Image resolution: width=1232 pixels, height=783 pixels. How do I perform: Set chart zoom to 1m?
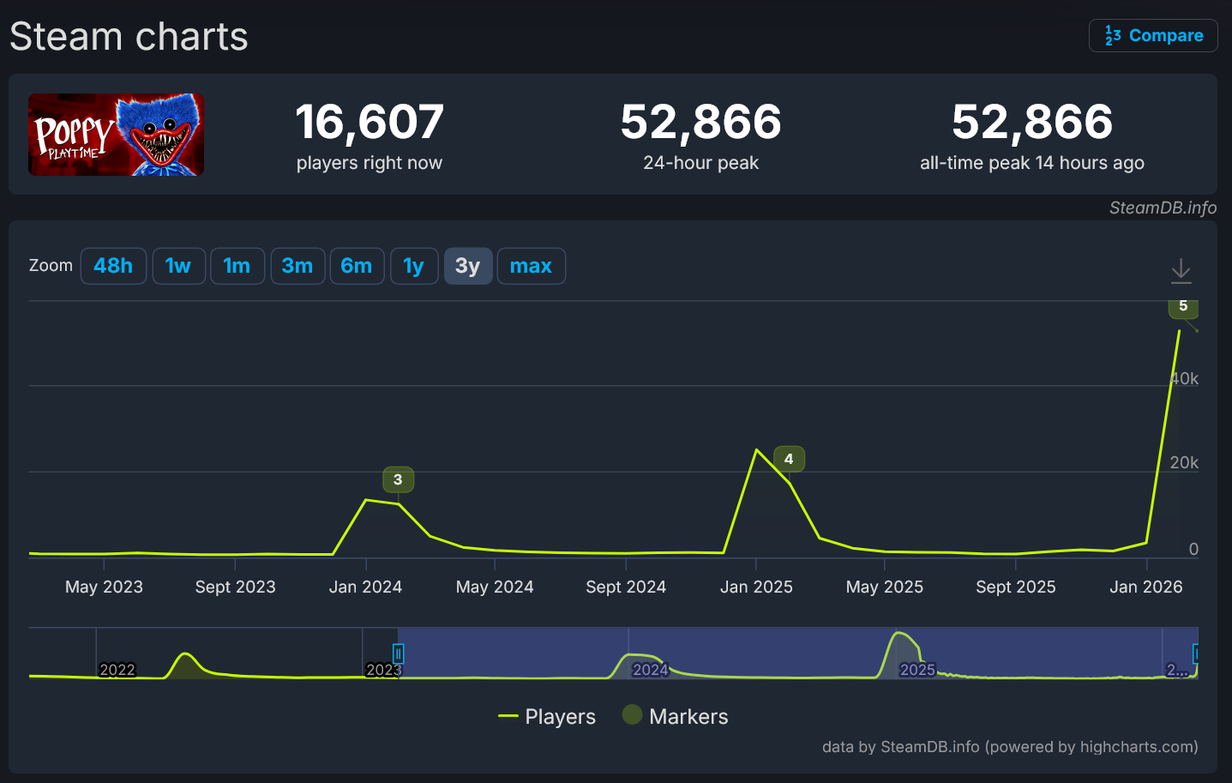coord(237,266)
